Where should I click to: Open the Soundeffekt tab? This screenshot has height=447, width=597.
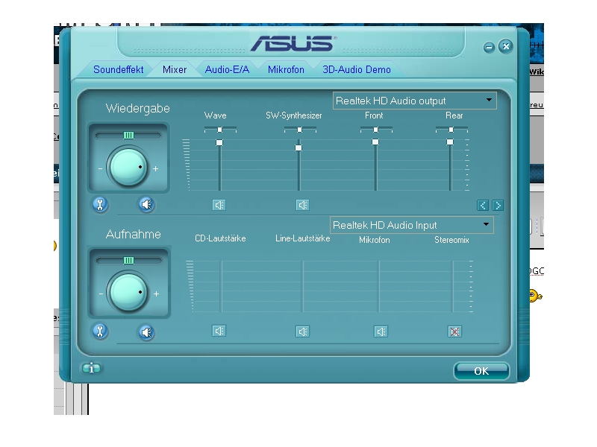point(118,69)
